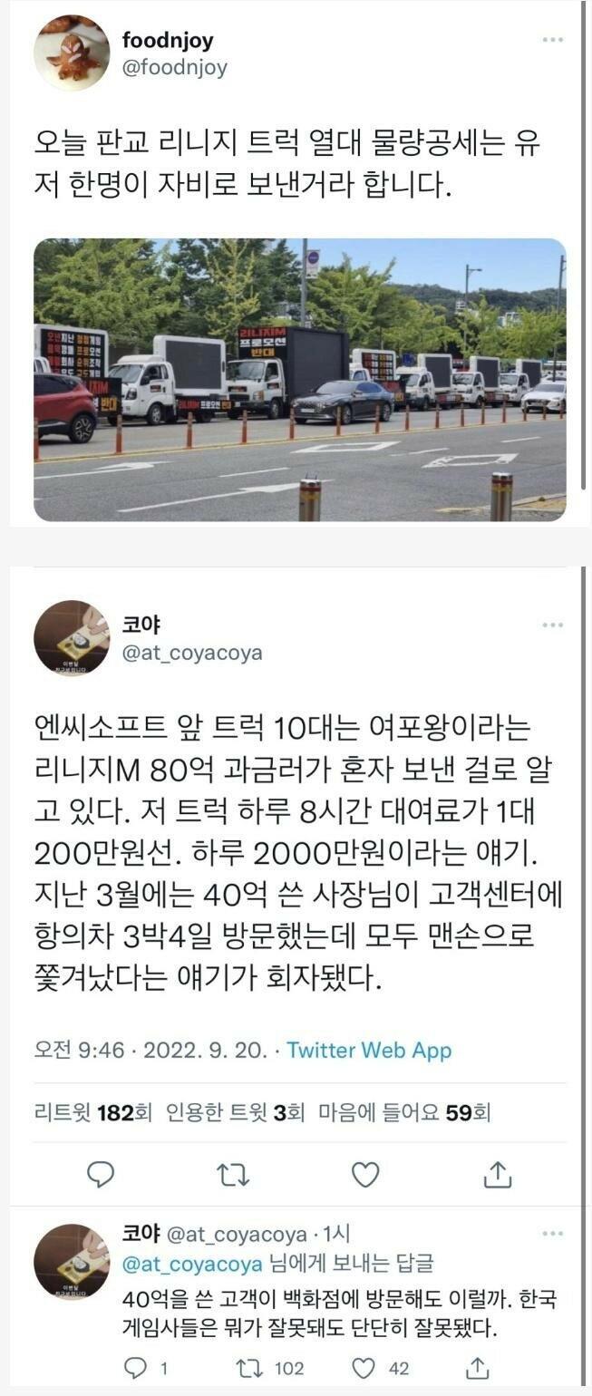Like the main 코야 tweet
Image resolution: width=592 pixels, height=1396 pixels.
[x=364, y=1175]
